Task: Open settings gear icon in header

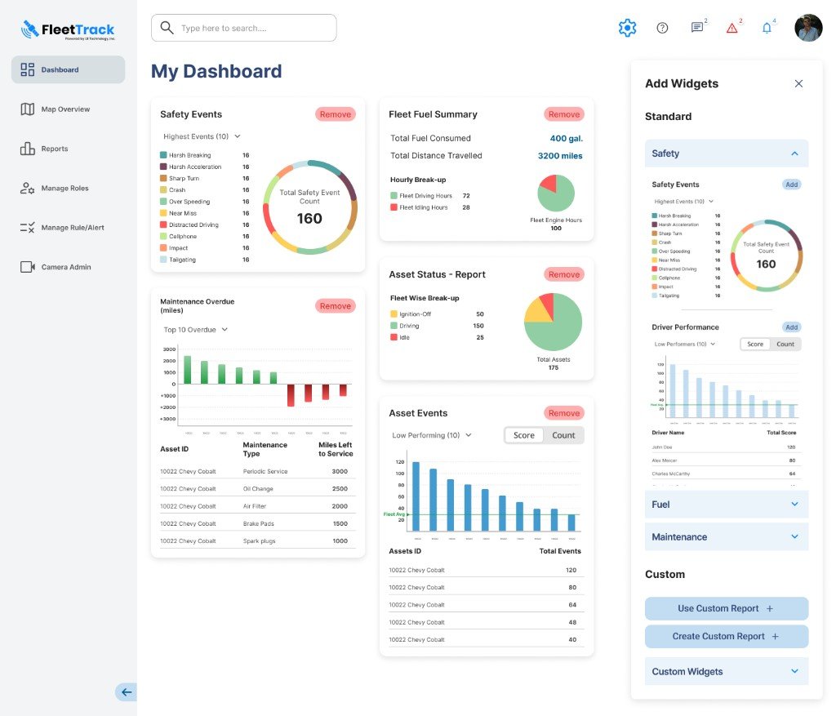Action: click(627, 28)
